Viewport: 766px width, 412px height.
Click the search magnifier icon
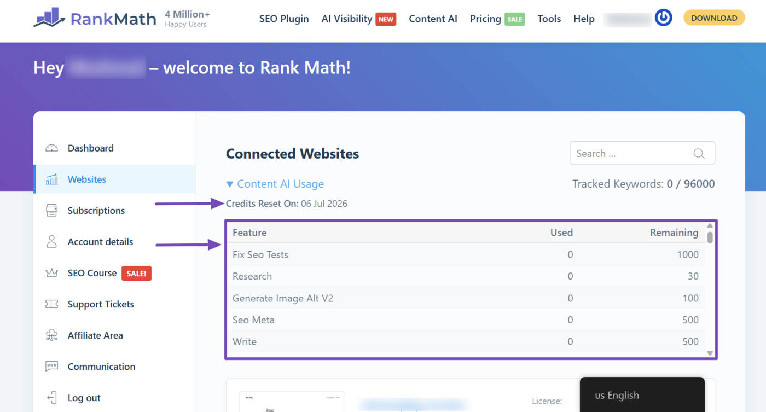click(699, 154)
